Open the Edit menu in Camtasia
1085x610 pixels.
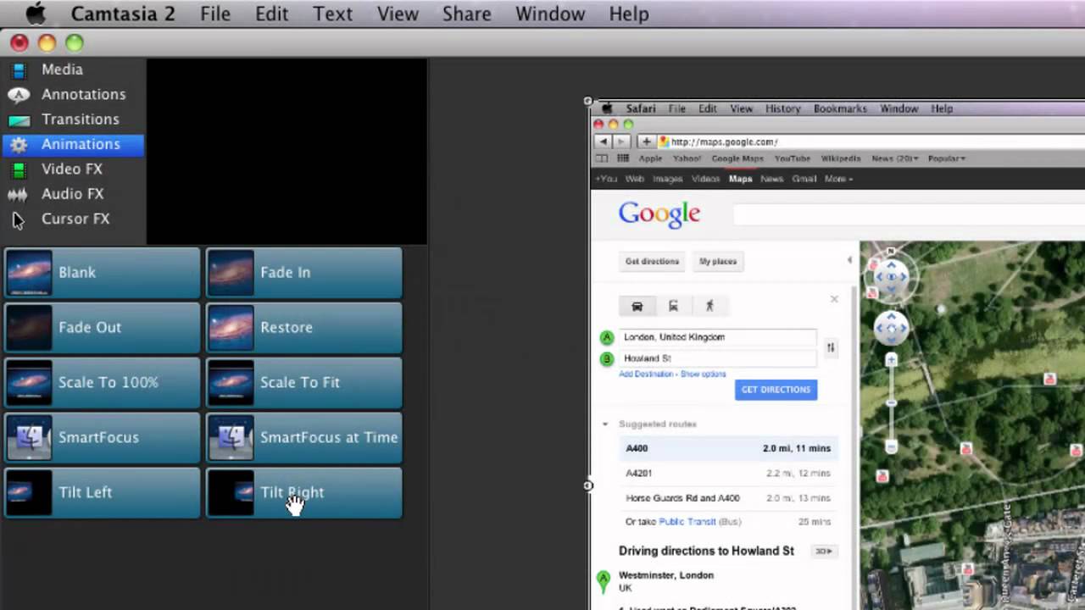coord(271,14)
